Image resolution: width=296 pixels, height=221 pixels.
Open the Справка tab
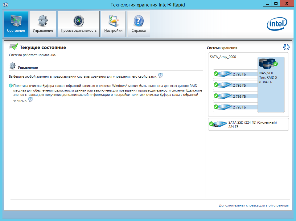(x=138, y=24)
